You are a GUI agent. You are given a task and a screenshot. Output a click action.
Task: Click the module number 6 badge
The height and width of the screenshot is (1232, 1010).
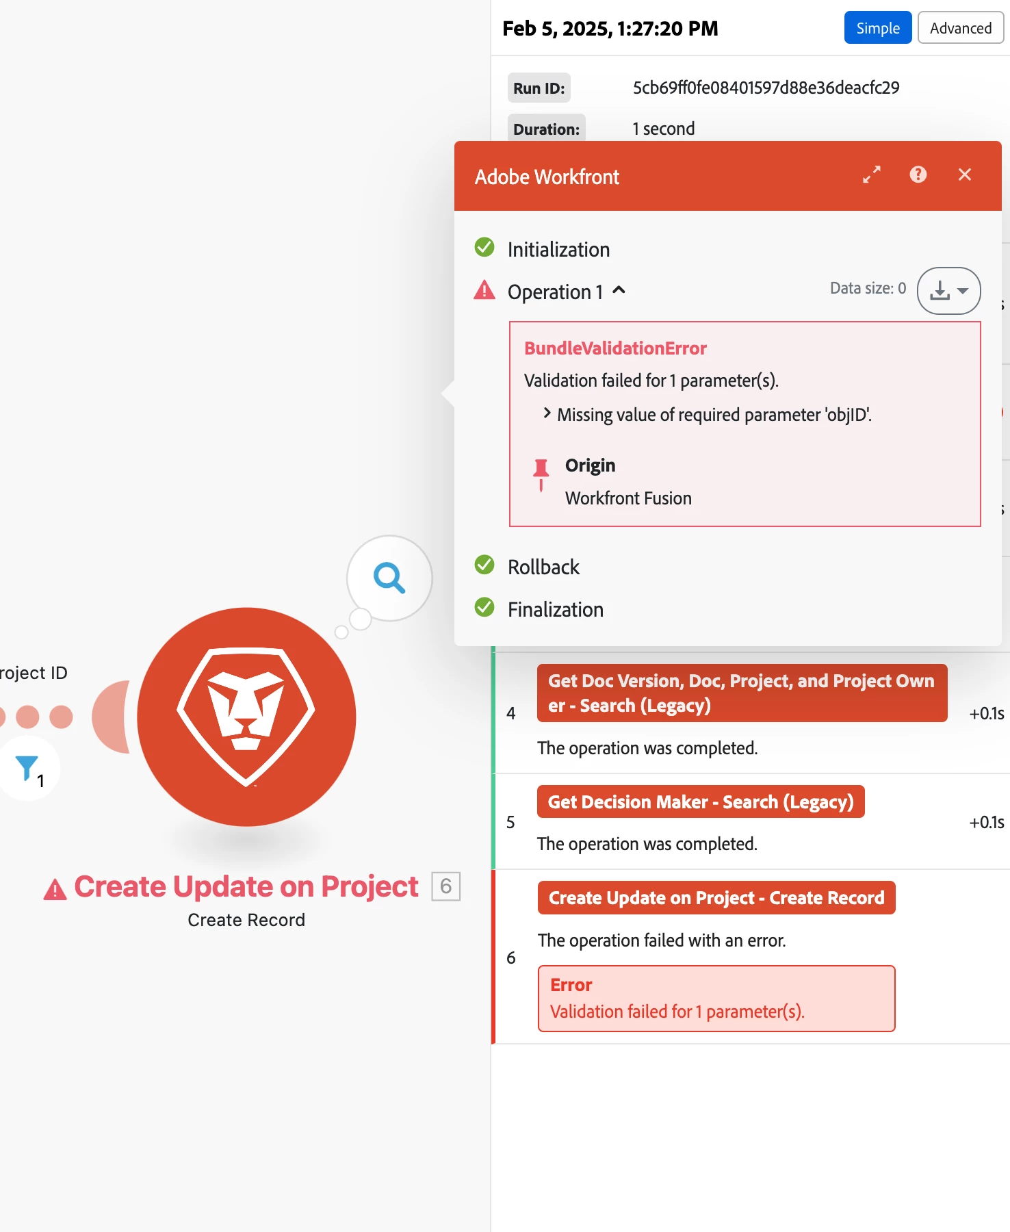446,886
